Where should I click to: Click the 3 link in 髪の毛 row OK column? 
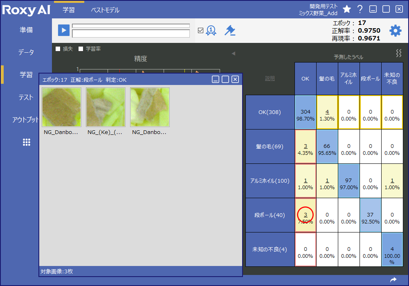305,146
